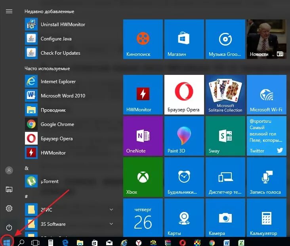Open taskbar search magnifier
The height and width of the screenshot is (246, 290).
tap(21, 242)
